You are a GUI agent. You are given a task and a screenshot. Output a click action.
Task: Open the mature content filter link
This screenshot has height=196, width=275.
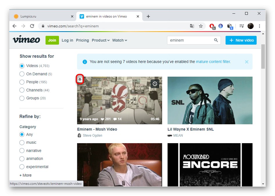[213, 62]
